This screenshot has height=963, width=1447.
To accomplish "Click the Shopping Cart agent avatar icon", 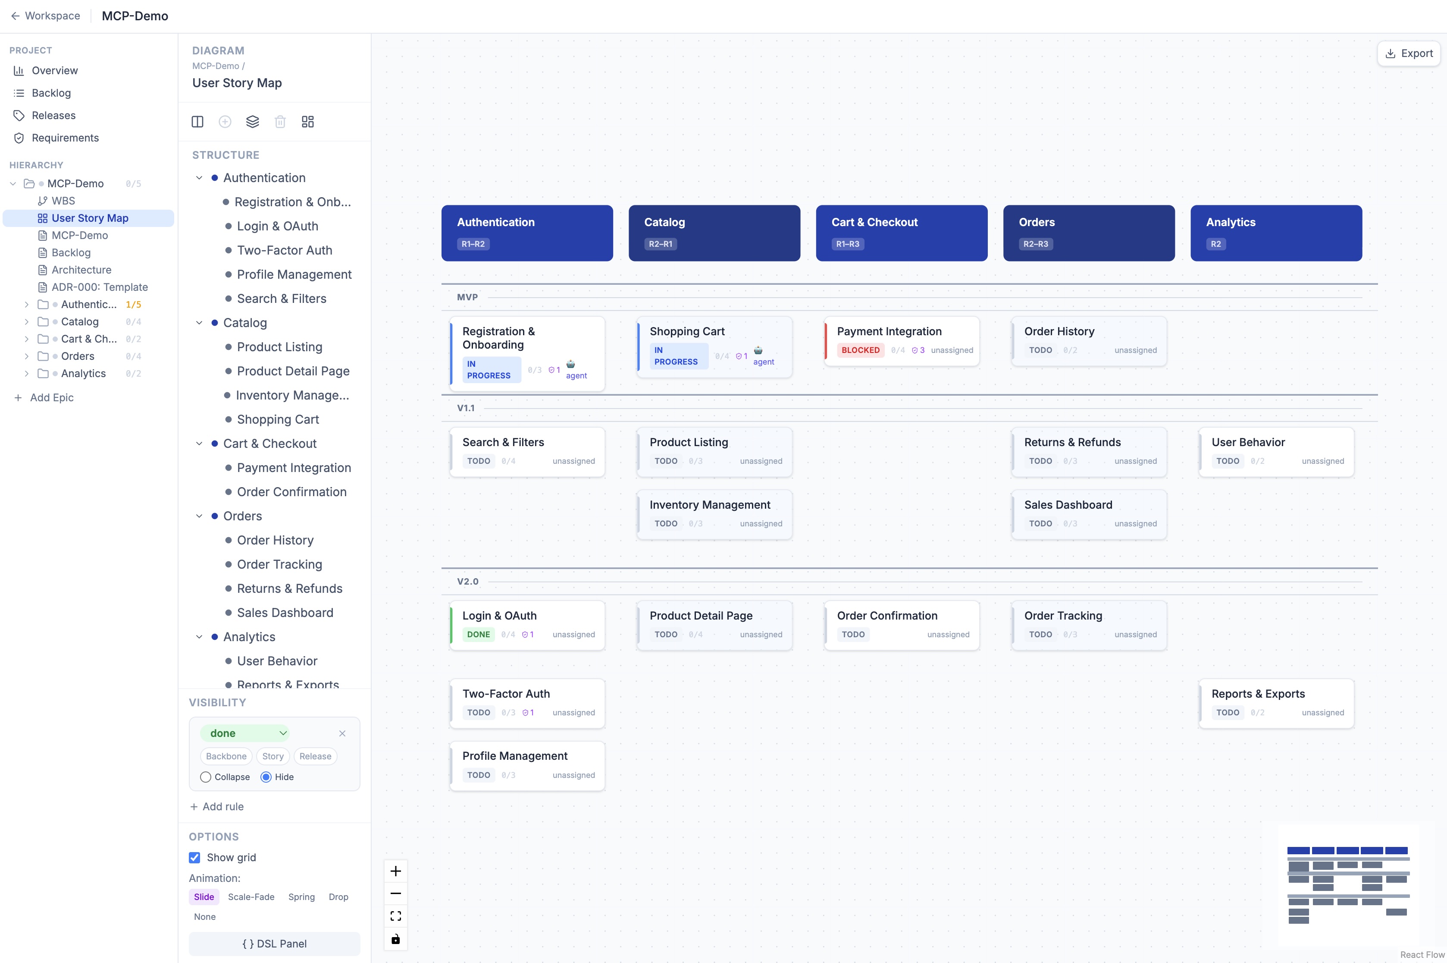I will click(x=758, y=350).
